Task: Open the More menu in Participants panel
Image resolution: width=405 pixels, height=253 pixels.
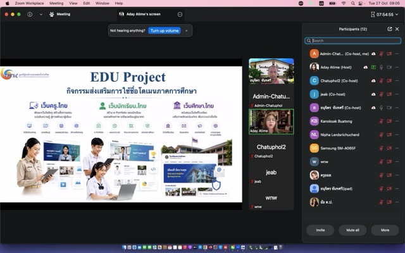Action: 385,230
